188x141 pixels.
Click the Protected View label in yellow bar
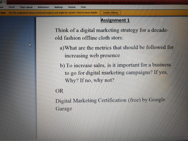pyautogui.click(x=3, y=13)
